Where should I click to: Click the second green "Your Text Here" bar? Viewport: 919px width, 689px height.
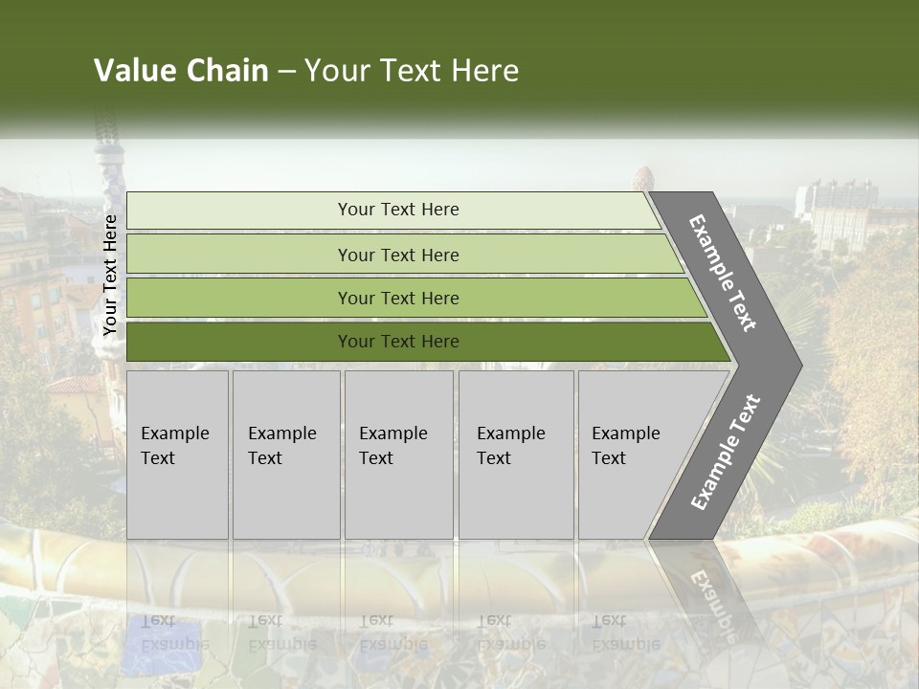click(397, 255)
